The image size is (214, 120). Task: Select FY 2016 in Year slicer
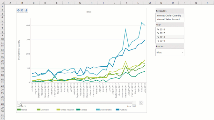(170, 30)
